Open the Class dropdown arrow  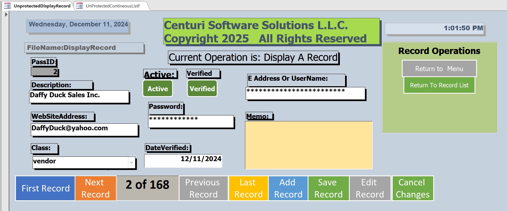coord(132,162)
